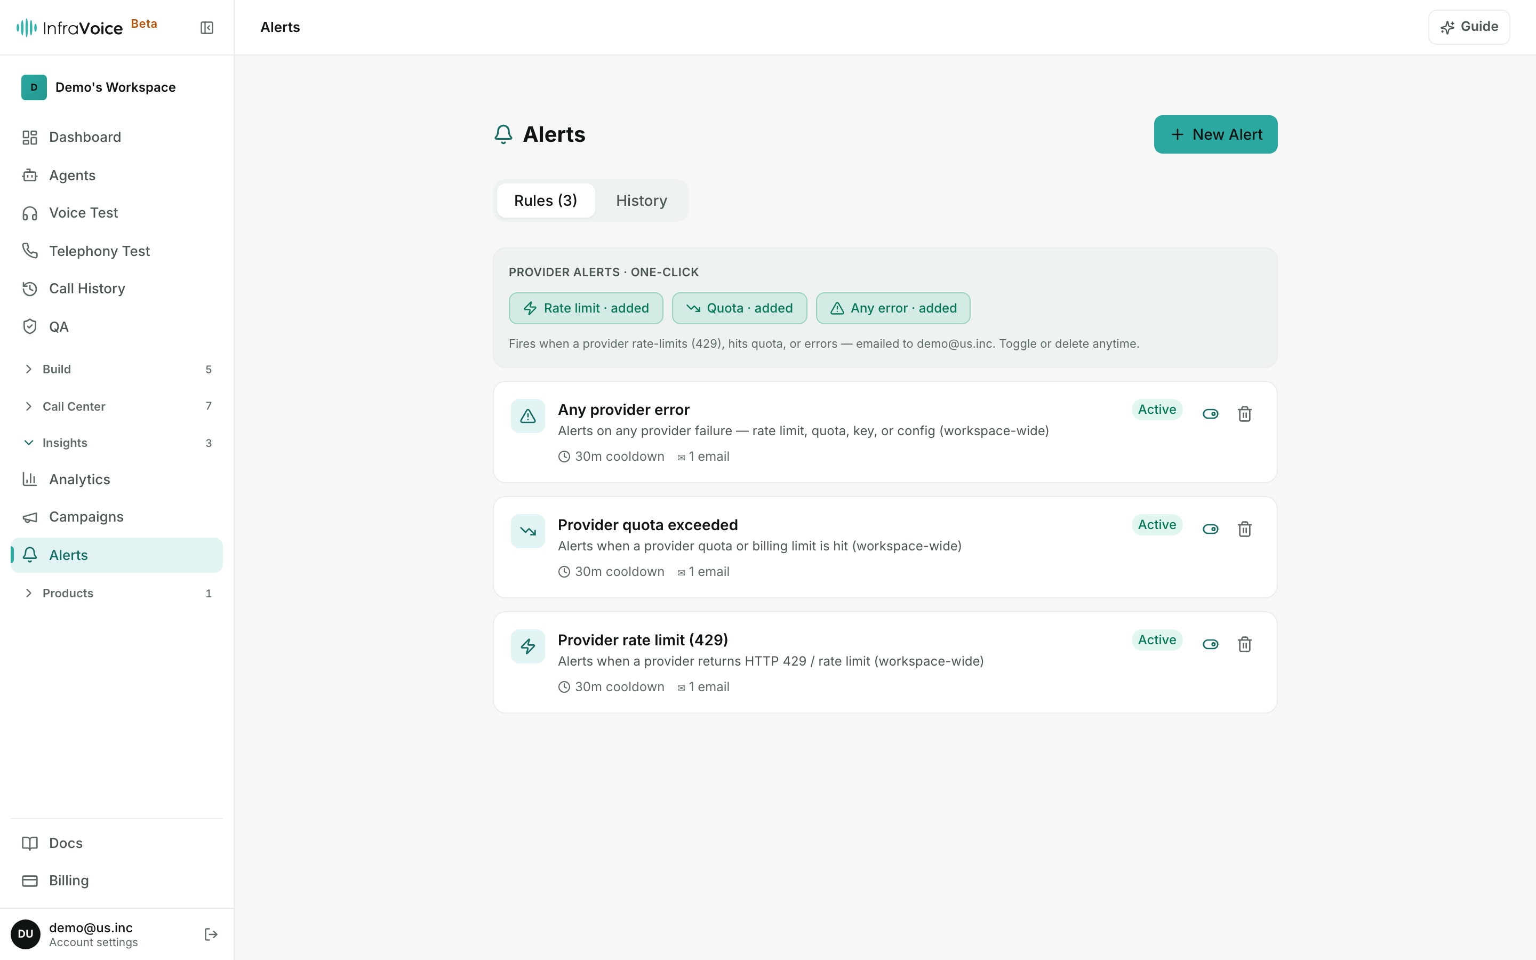Expand the Products section

(117, 593)
